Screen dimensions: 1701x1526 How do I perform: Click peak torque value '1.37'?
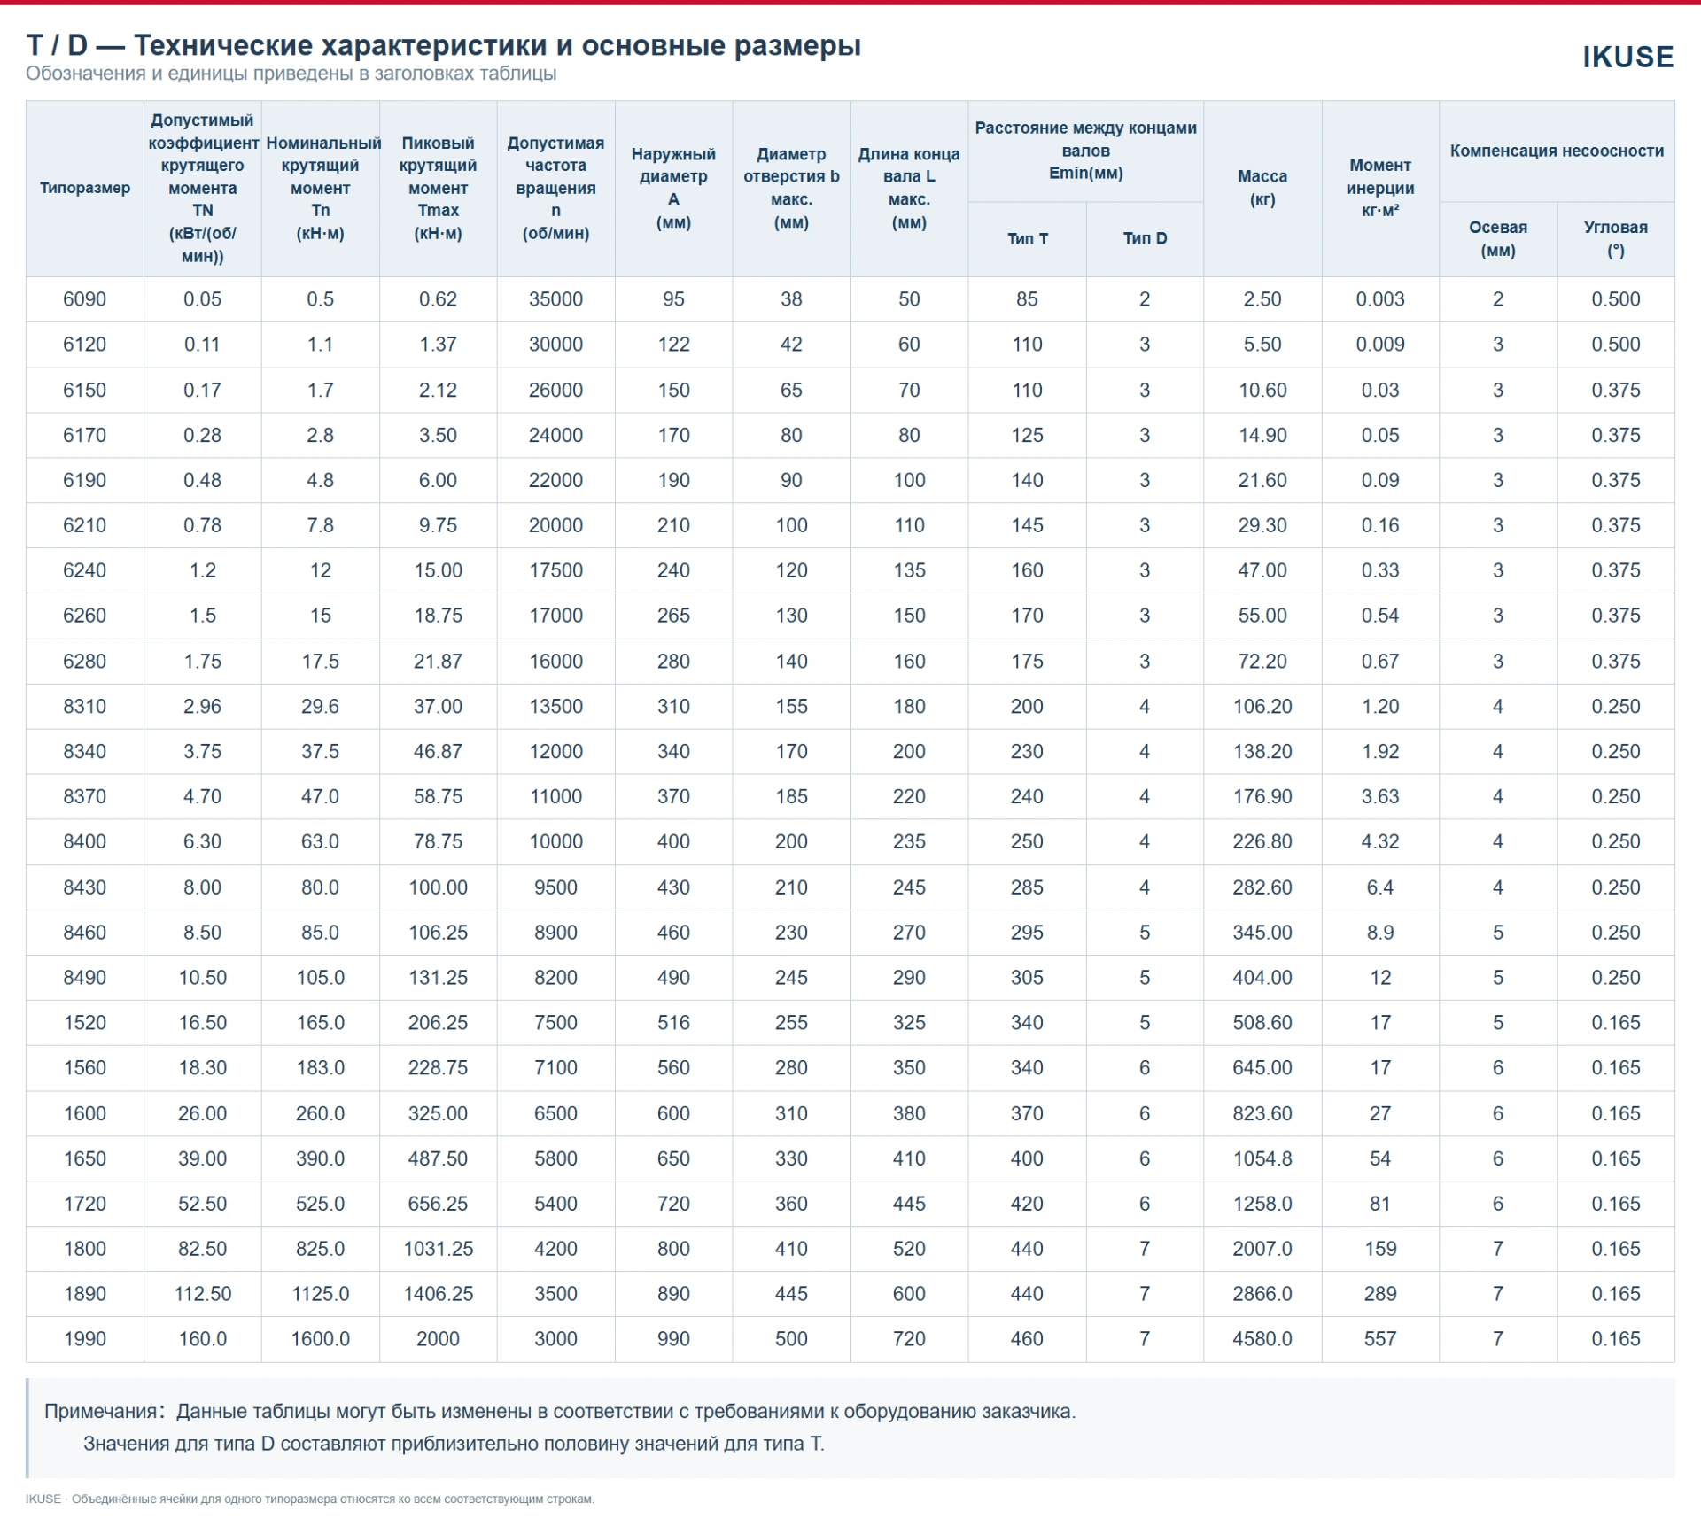click(438, 345)
